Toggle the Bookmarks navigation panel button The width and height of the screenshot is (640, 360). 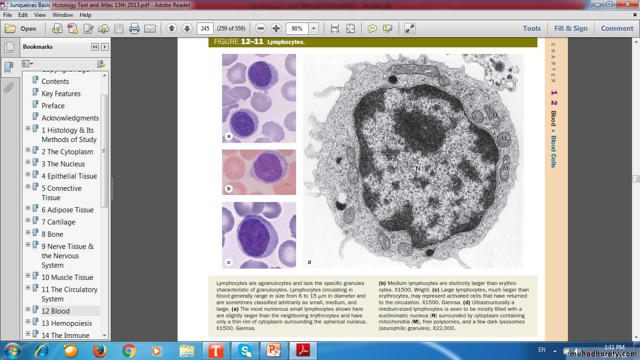click(x=8, y=67)
